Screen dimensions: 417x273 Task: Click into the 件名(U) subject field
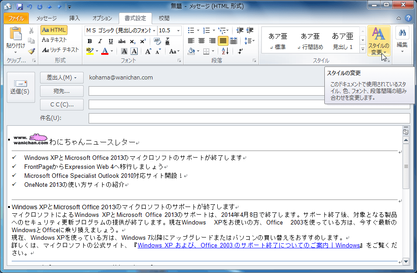coord(249,118)
